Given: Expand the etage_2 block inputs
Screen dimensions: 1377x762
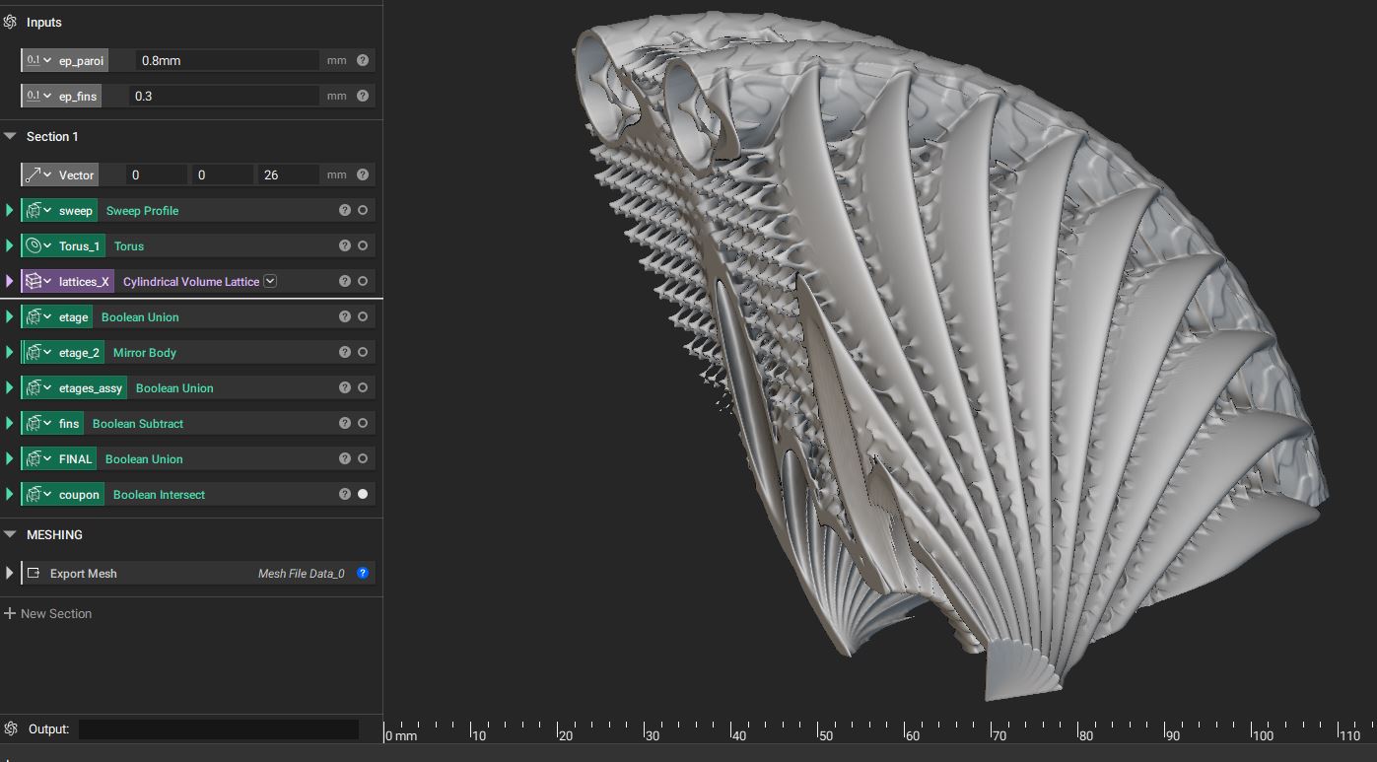Looking at the screenshot, I should click(x=10, y=352).
